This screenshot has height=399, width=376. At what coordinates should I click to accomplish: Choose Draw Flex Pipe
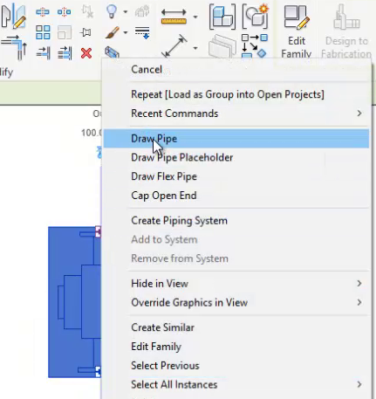(236, 176)
